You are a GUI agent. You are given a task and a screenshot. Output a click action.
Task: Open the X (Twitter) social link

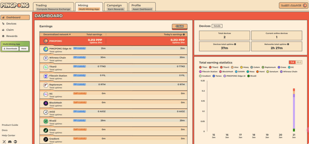tap(4, 142)
